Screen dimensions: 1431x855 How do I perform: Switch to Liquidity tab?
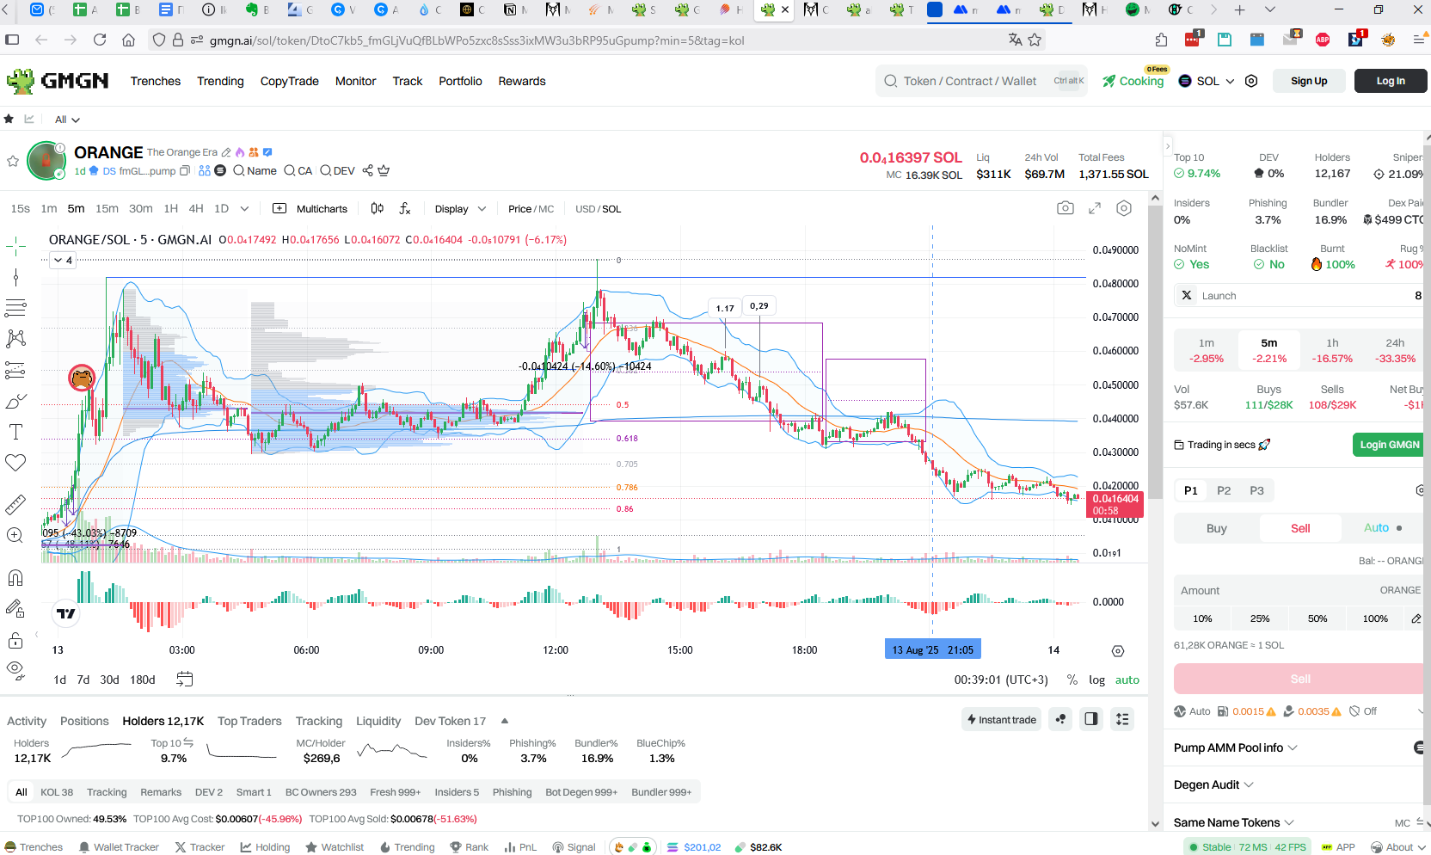378,721
